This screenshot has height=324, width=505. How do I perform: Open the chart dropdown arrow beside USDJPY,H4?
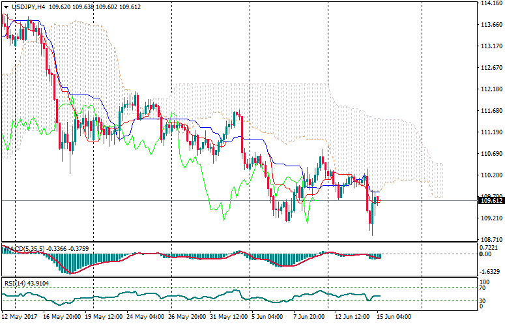pos(7,7)
